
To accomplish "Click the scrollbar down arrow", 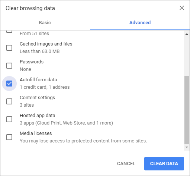I will (x=187, y=147).
